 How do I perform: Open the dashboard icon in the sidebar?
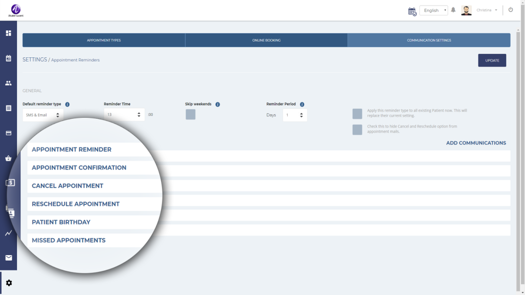point(8,33)
